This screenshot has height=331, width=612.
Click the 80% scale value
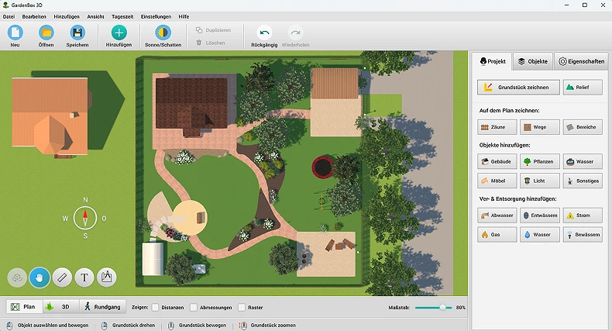point(461,308)
